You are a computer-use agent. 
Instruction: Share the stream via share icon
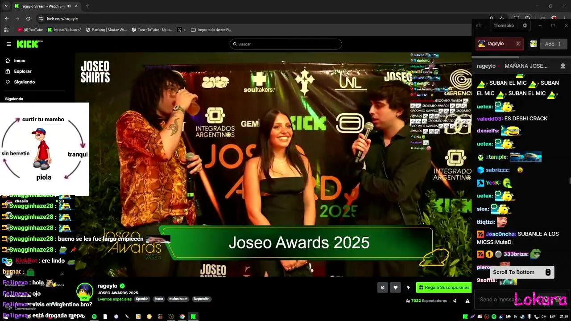(455, 301)
